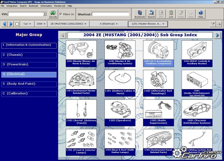Open 1401 Battery Cables & Horn
Viewport: 224px width, 161px height.
click(x=120, y=83)
